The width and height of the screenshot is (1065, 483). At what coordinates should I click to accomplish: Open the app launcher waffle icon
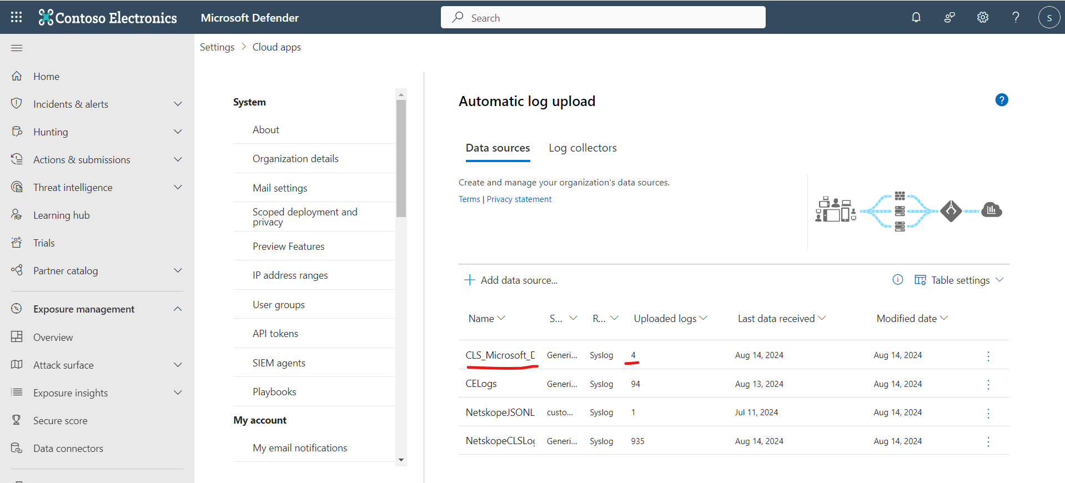[x=17, y=17]
